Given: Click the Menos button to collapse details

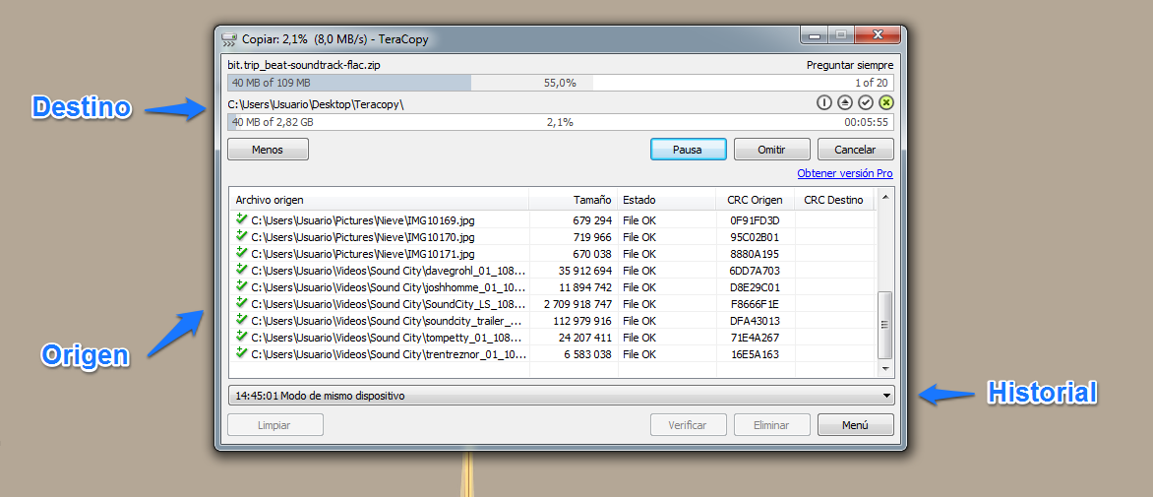Looking at the screenshot, I should [x=268, y=150].
